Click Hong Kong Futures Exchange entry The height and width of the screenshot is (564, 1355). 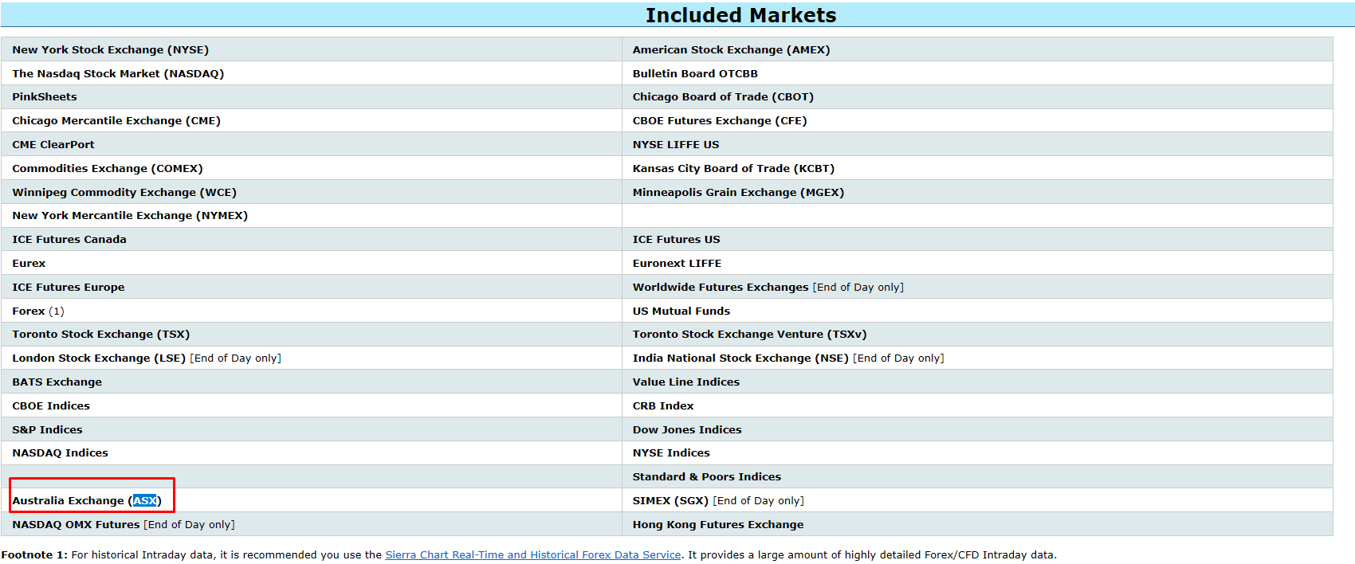717,525
